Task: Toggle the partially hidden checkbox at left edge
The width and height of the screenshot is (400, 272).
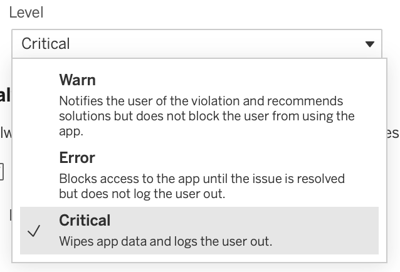Action: tap(1, 172)
